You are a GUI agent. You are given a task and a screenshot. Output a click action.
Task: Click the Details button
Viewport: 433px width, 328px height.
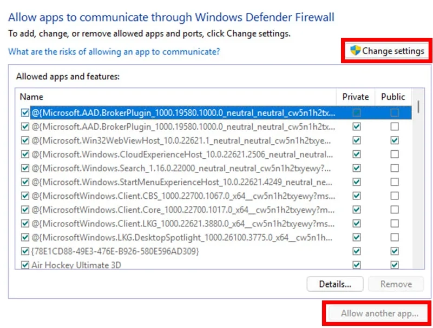334,284
